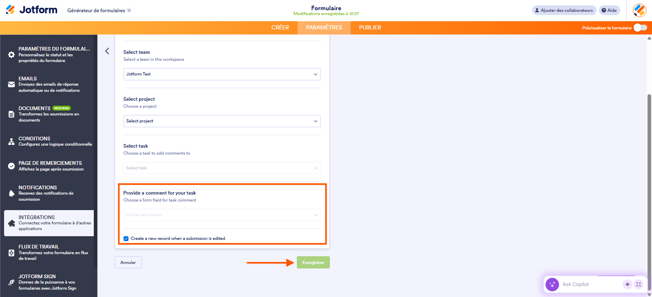Open the Select team dropdown
This screenshot has height=297, width=652.
222,74
